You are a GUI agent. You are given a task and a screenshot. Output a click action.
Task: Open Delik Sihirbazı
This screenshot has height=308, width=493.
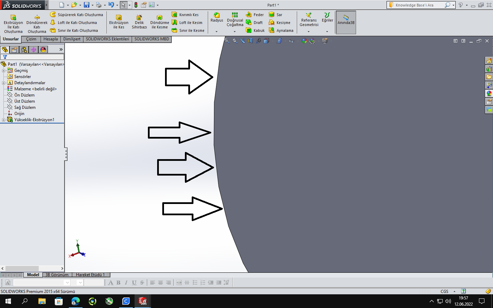point(139,22)
